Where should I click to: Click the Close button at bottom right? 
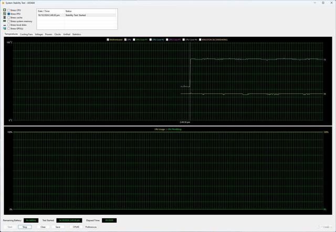coord(326,227)
